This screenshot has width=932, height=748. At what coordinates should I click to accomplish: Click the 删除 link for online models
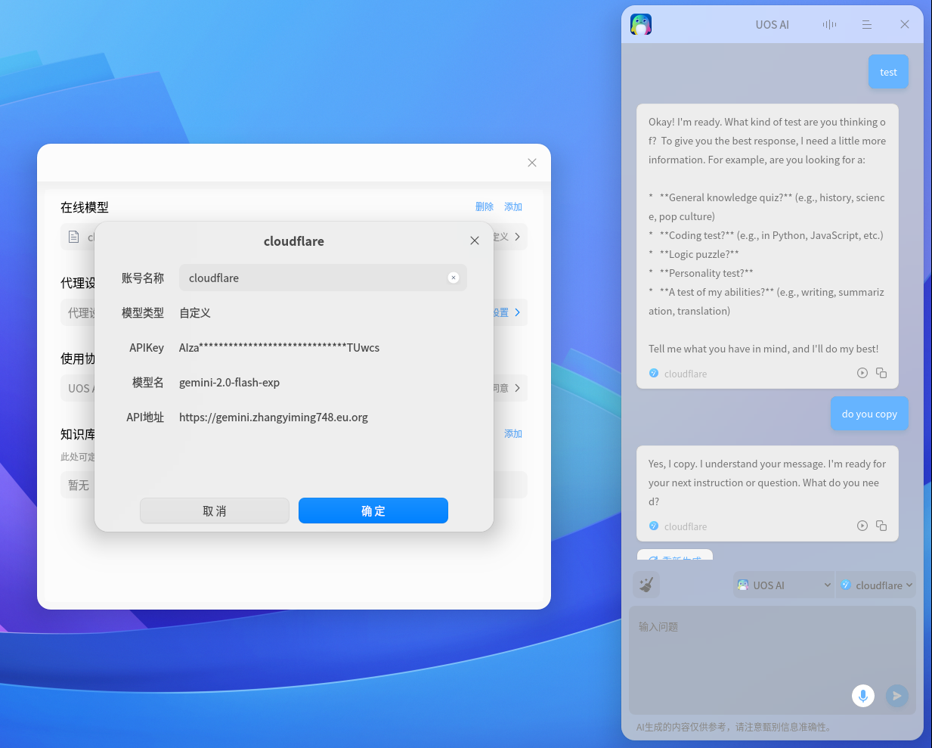point(485,206)
